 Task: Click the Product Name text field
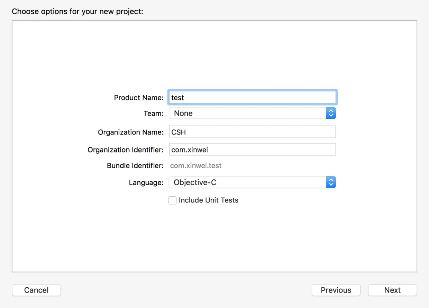point(252,98)
